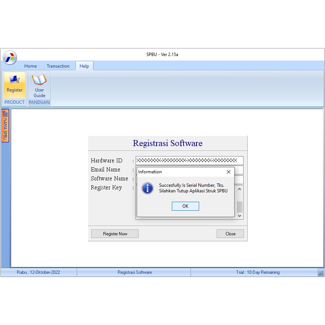The image size is (325, 325).
Task: Open the Register product icon
Action: tap(15, 85)
